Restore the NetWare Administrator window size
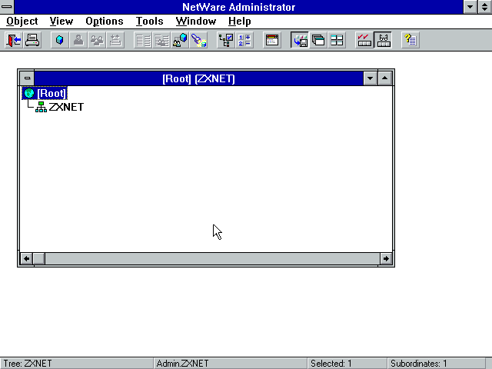 485,7
